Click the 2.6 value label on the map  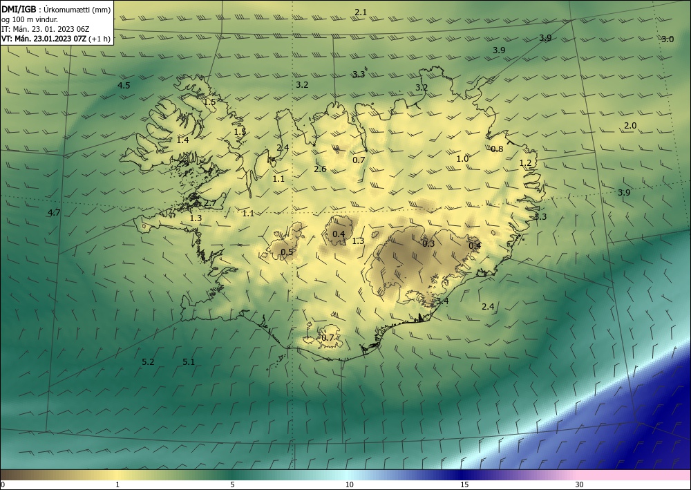point(320,169)
